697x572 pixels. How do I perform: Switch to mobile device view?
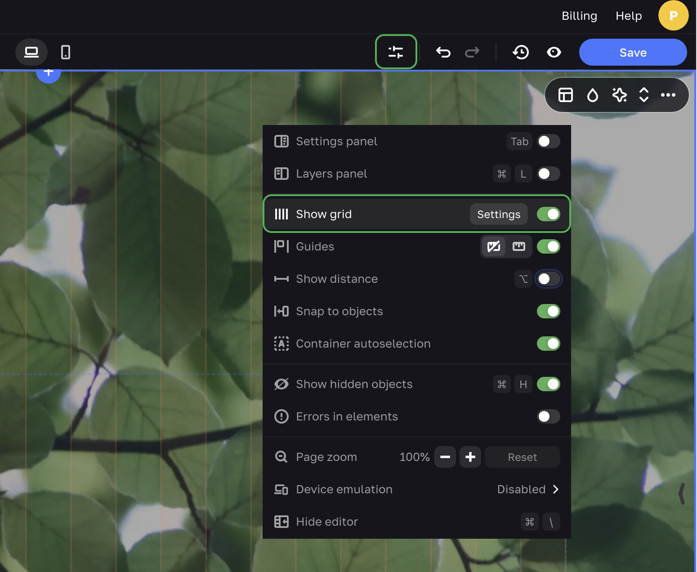coord(66,52)
